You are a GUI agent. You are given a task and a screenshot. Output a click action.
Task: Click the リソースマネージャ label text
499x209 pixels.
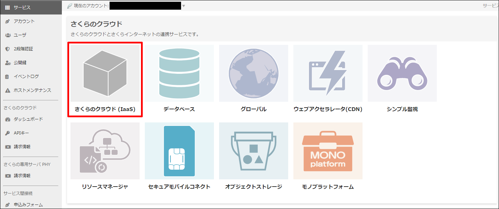coord(105,187)
